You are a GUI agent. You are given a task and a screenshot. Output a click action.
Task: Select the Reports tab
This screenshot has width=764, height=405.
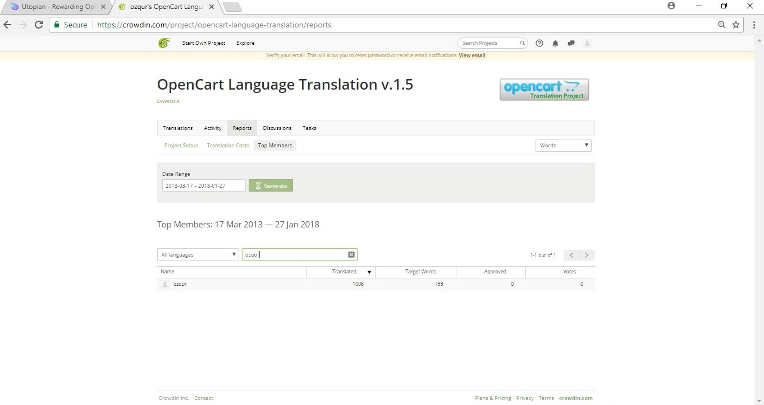click(242, 128)
